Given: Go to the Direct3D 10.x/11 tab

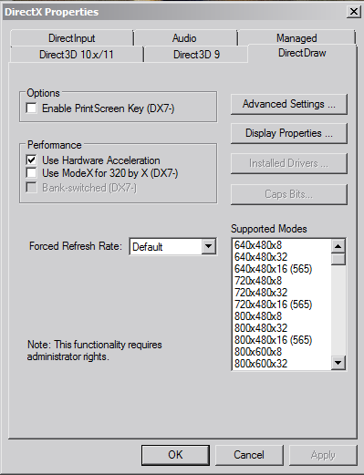Looking at the screenshot, I should pos(77,55).
